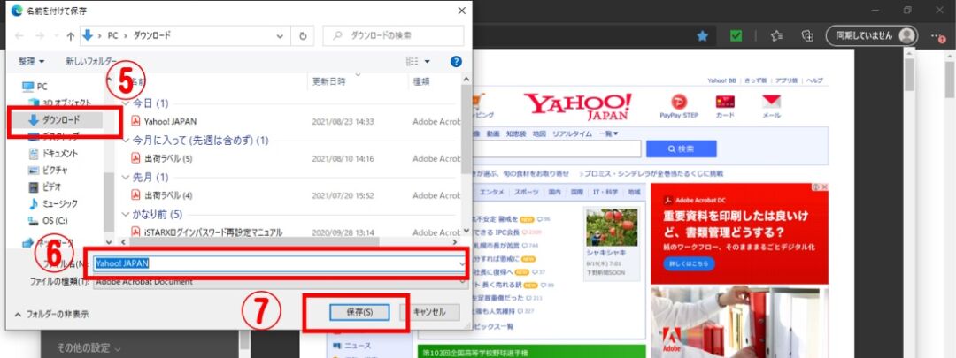Open the 整理 menu
This screenshot has width=956, height=358.
(x=31, y=62)
